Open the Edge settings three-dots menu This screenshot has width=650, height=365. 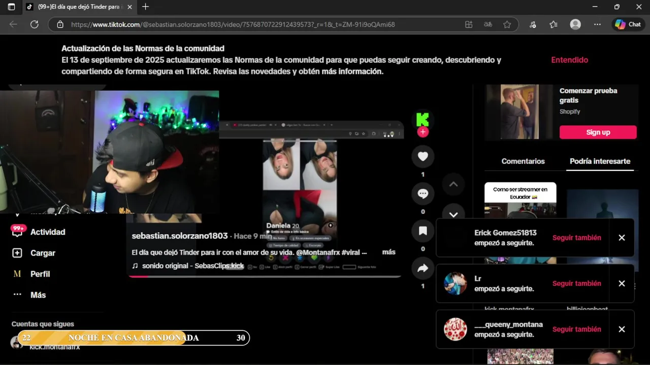[598, 24]
